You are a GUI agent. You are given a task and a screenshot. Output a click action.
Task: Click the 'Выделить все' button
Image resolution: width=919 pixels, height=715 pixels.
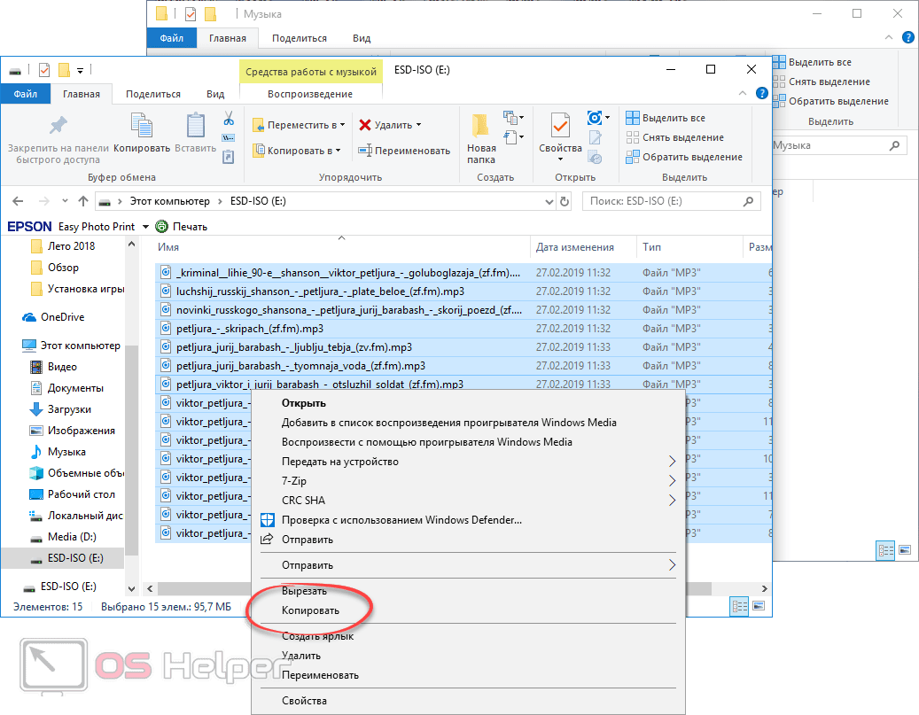pyautogui.click(x=665, y=118)
